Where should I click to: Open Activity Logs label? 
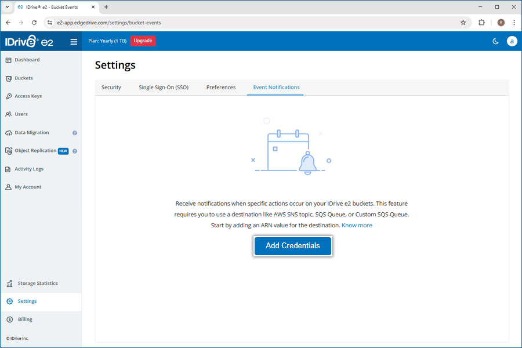[29, 169]
